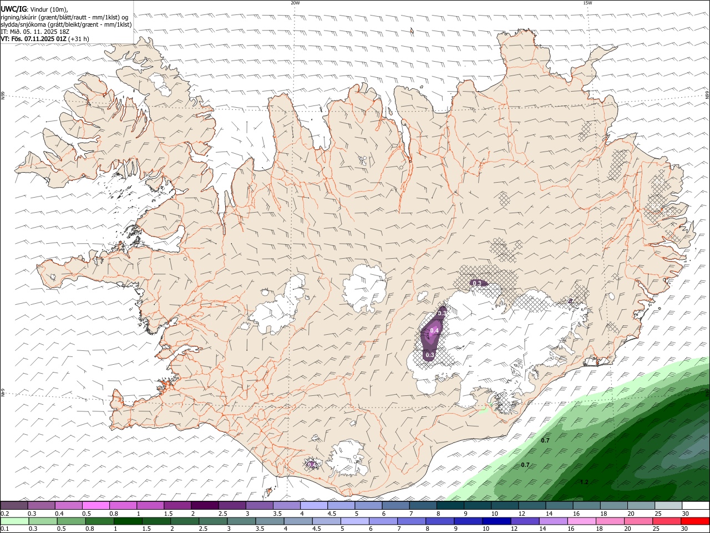Click the deep blue rain swatch between 10 and 12
The image size is (710, 533).
[495, 521]
